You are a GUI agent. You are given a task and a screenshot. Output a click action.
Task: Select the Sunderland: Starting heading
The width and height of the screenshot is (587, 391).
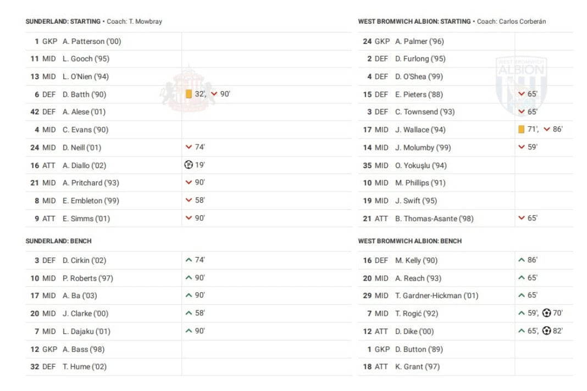pos(63,22)
